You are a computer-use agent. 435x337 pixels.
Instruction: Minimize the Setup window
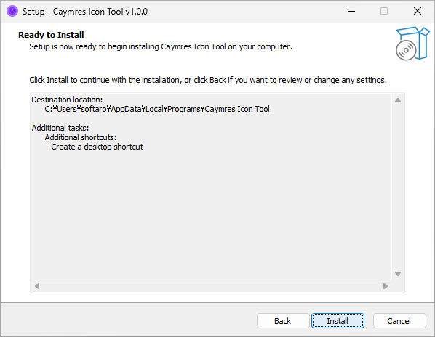tap(351, 12)
